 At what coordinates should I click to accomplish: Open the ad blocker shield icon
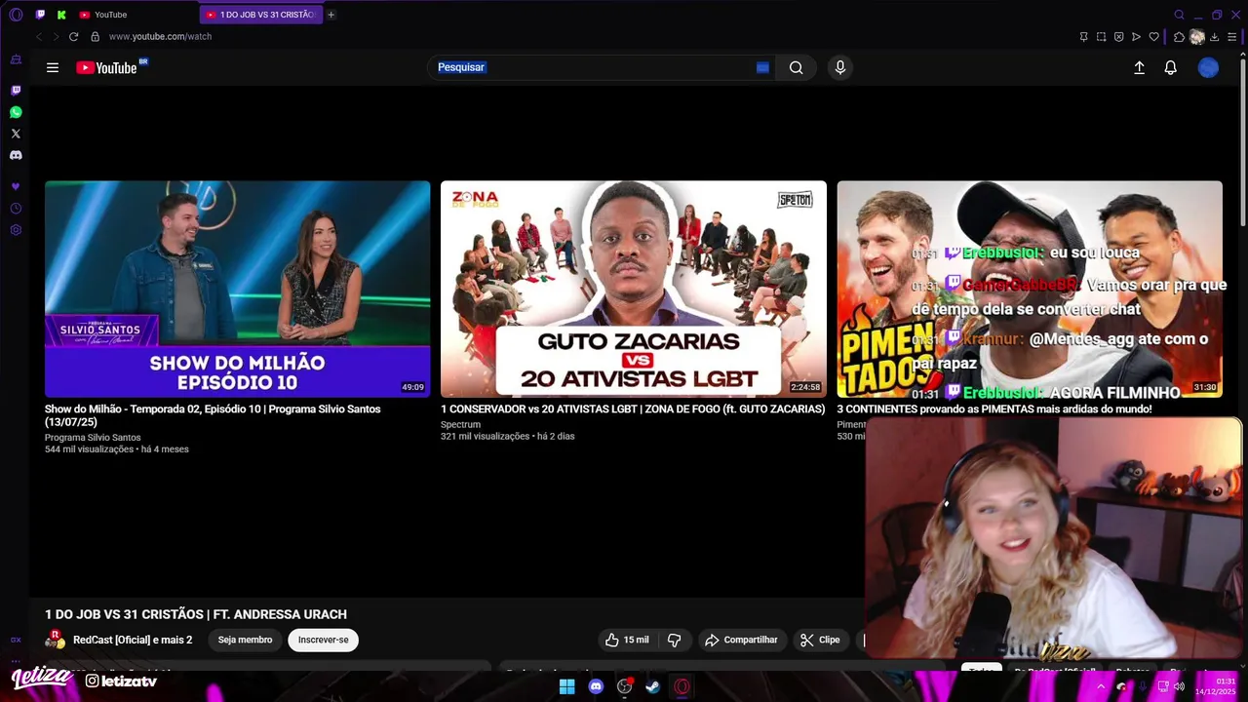pyautogui.click(x=1118, y=37)
